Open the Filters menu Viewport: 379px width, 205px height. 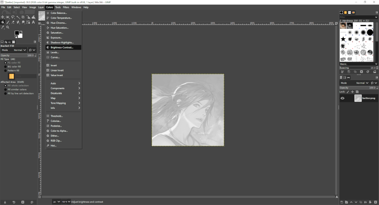(66, 7)
